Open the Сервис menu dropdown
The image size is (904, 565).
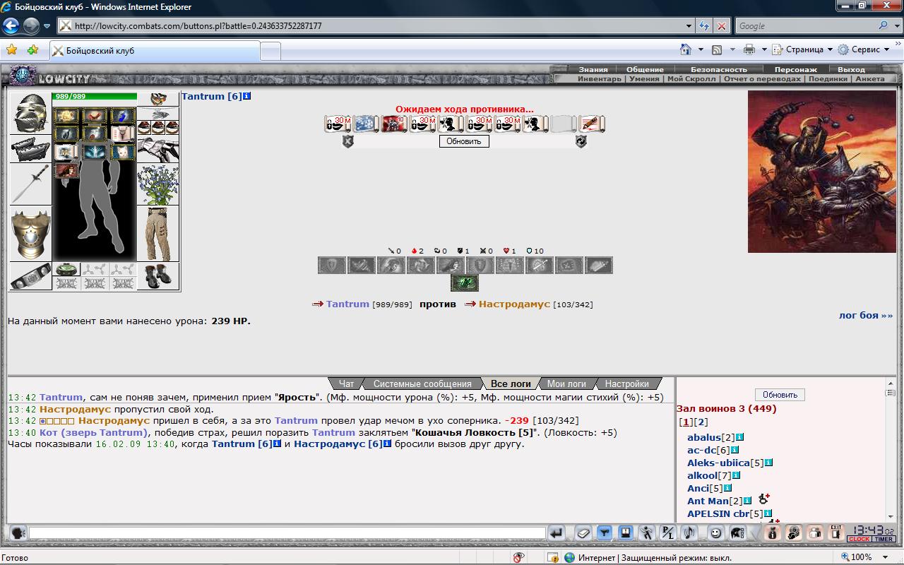coord(864,49)
